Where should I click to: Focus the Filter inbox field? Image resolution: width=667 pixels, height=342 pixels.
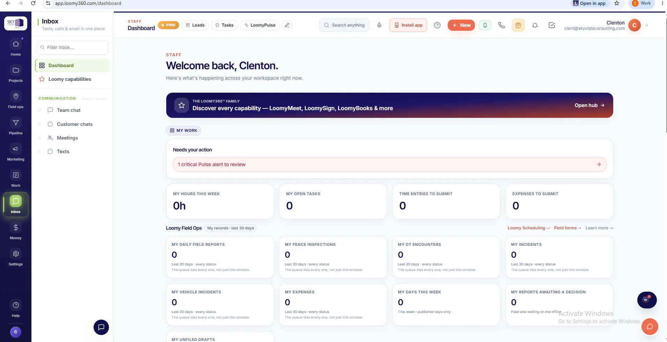point(72,48)
